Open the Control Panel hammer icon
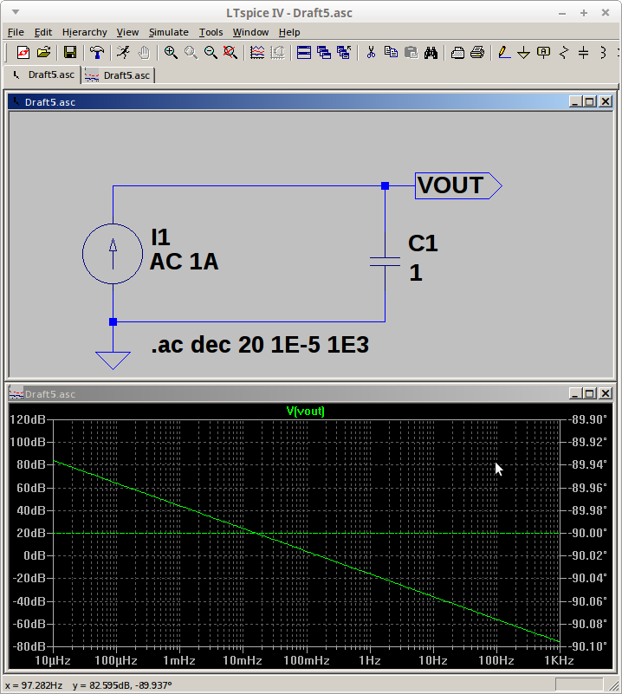 (97, 52)
